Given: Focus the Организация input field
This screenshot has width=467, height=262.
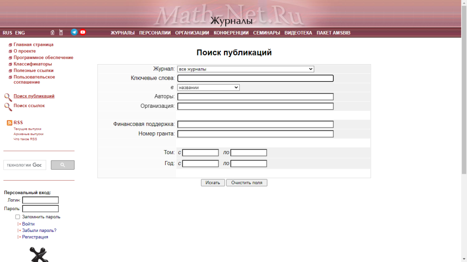Looking at the screenshot, I should coord(255,106).
